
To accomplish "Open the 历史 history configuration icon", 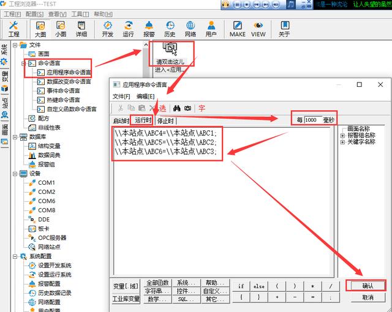I will [x=170, y=29].
